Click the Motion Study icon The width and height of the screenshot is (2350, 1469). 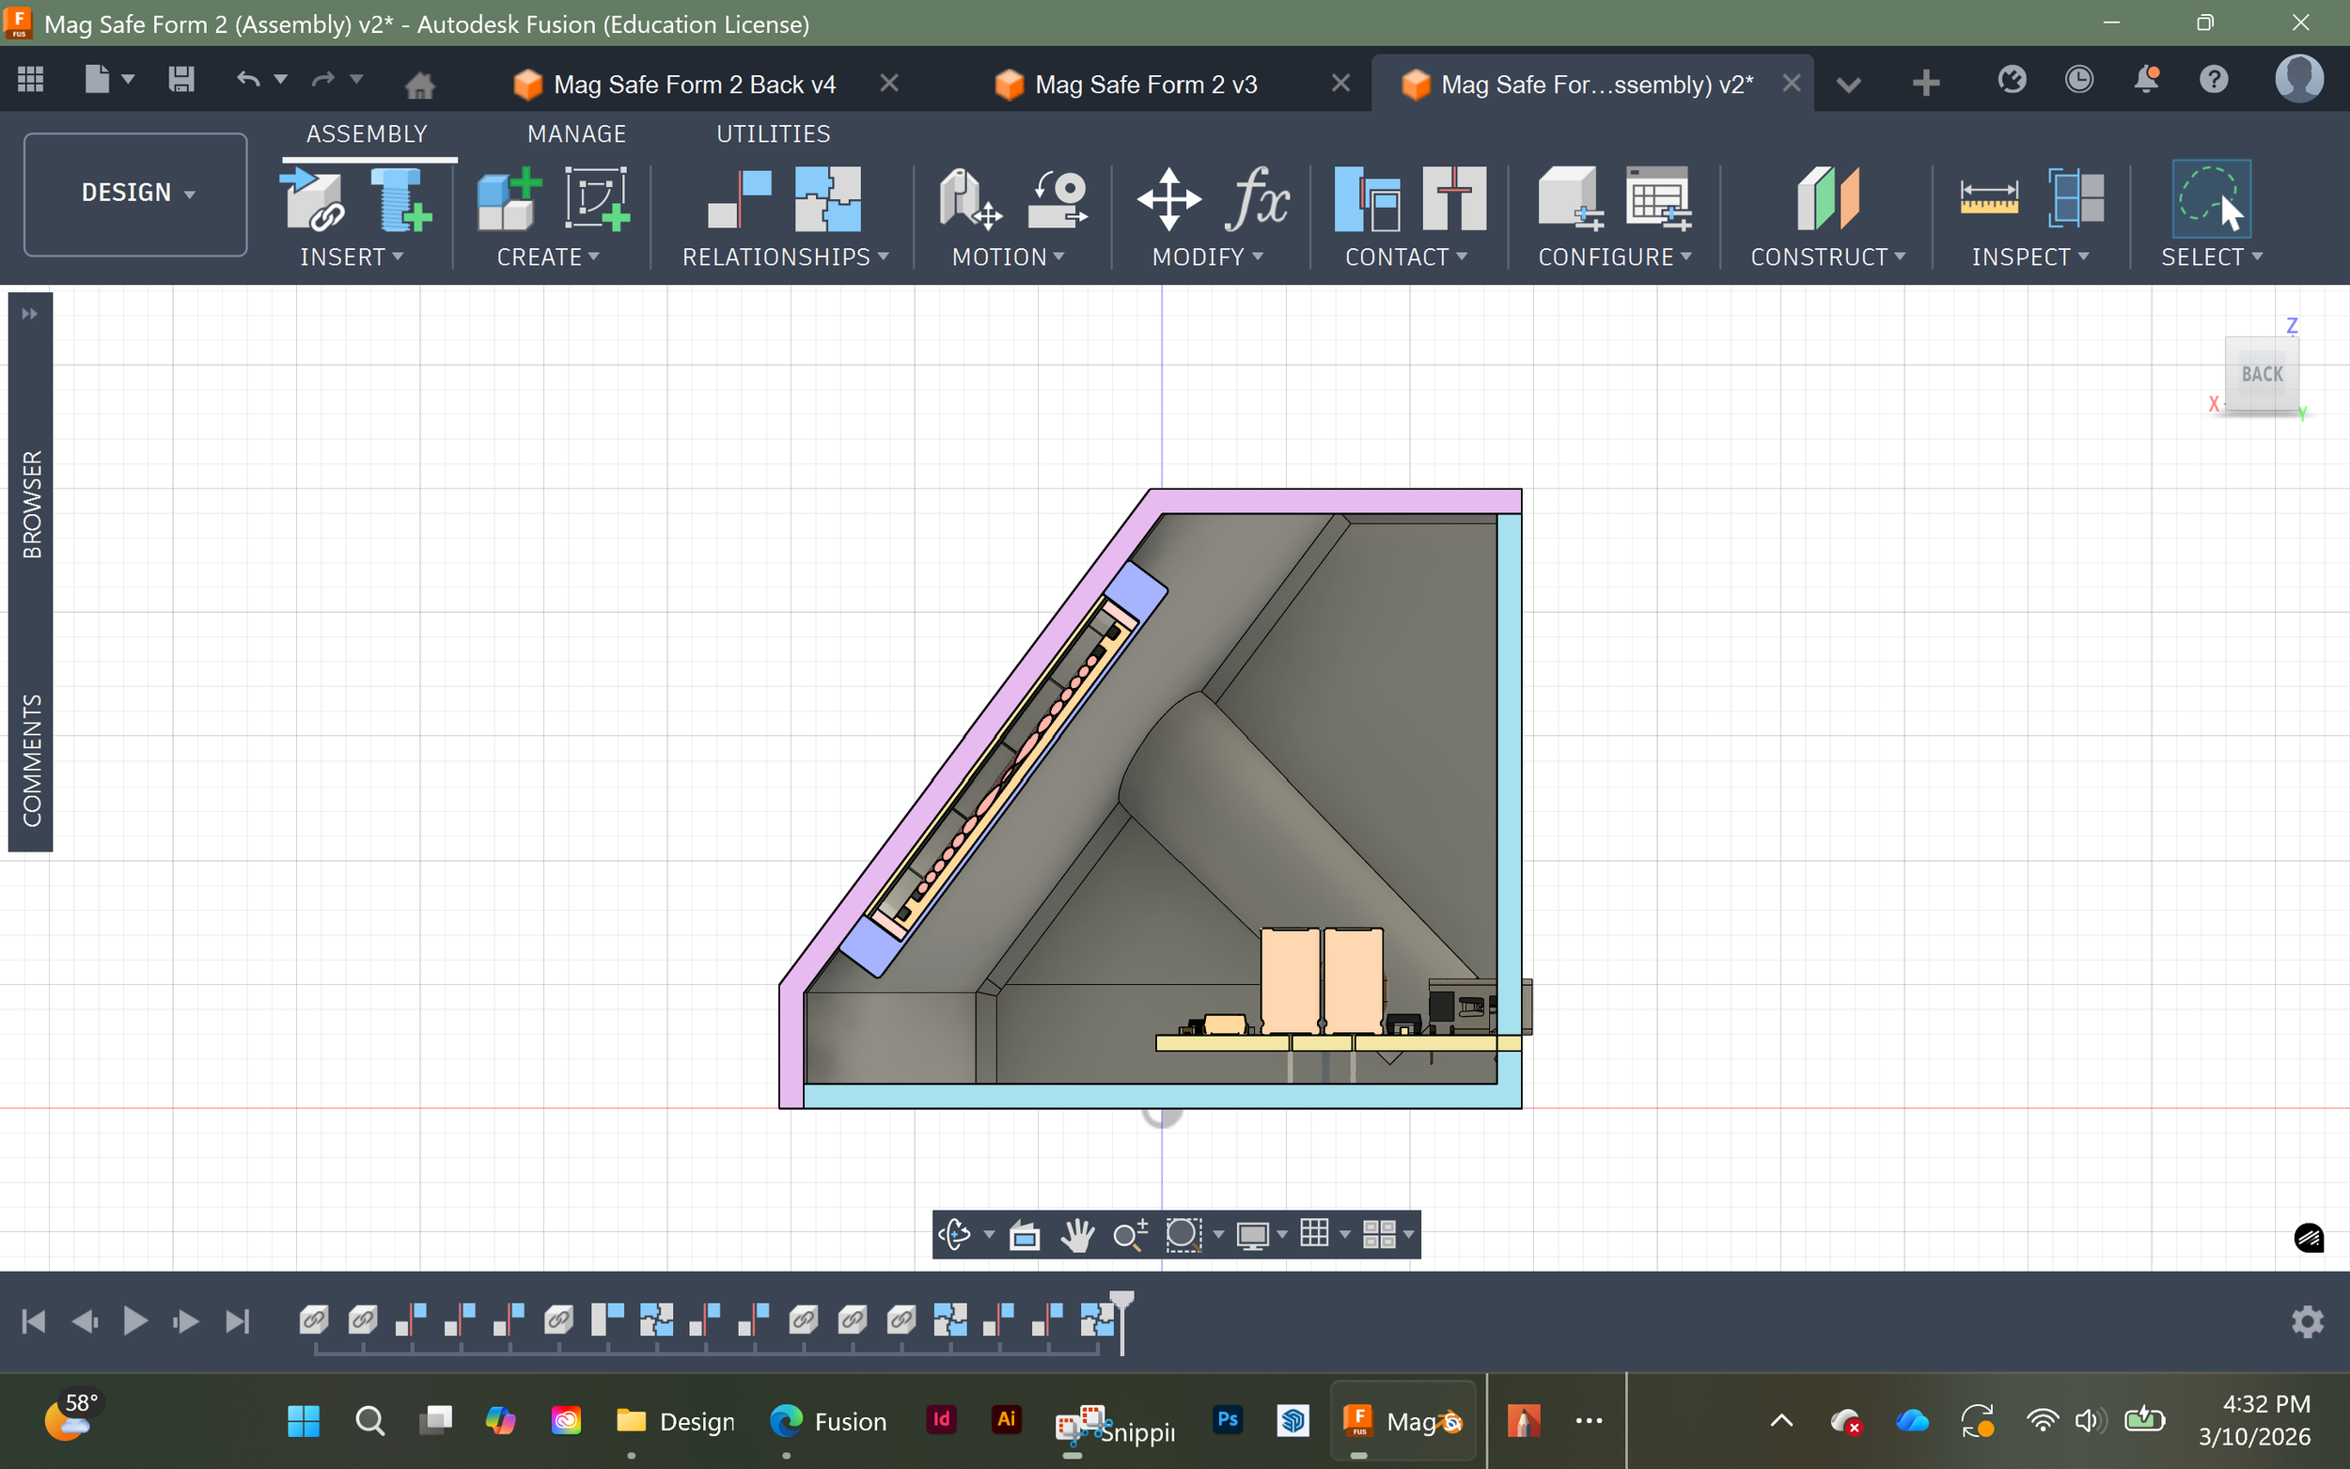1057,199
